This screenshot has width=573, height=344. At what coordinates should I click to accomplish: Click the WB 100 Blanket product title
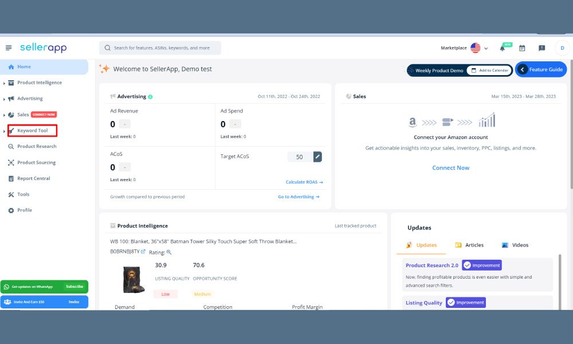coord(203,241)
